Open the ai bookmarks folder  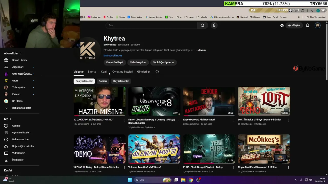(x=178, y=17)
